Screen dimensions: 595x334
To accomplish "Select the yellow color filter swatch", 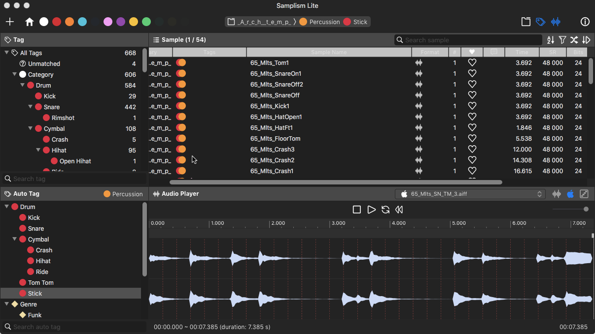I will tap(134, 22).
